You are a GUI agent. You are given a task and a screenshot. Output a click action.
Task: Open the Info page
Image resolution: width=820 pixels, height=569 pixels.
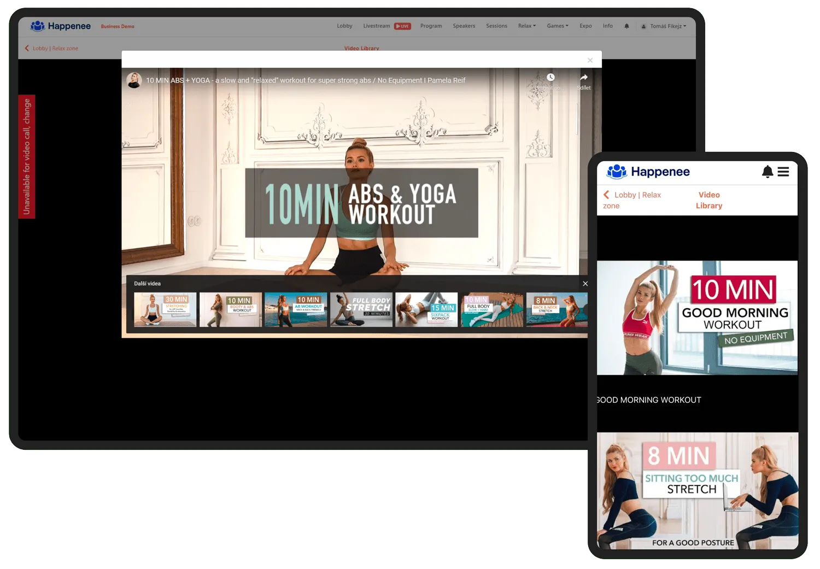click(x=607, y=26)
